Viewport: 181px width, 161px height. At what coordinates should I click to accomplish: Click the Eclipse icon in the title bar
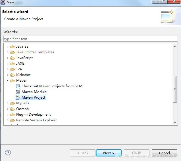3,2
